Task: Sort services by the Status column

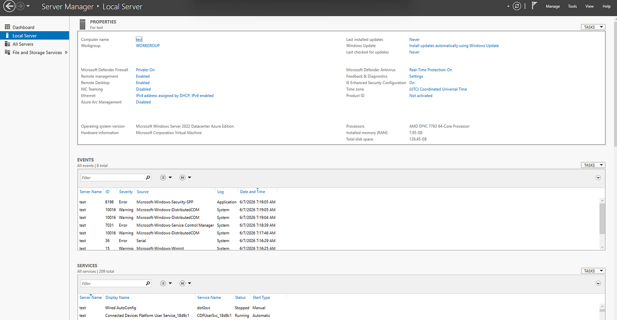Action: [240, 298]
